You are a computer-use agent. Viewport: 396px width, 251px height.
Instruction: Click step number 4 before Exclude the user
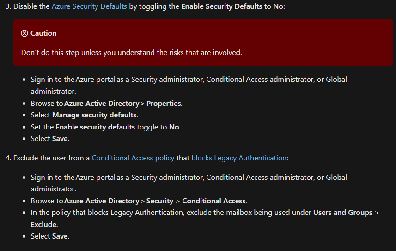click(x=8, y=158)
